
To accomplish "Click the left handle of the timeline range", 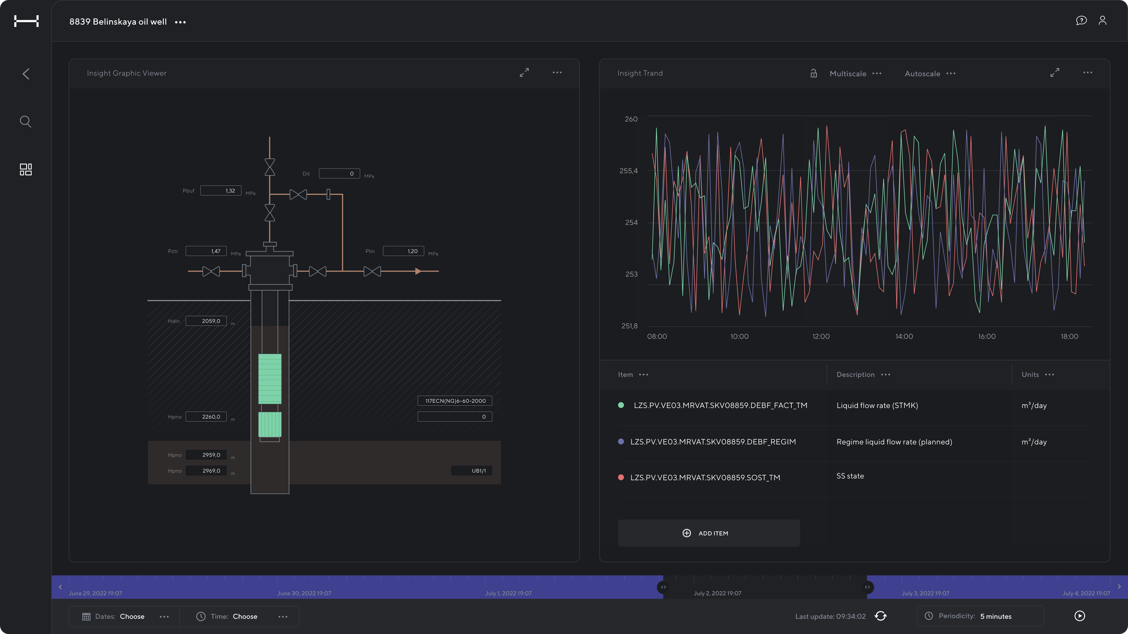I will (663, 587).
